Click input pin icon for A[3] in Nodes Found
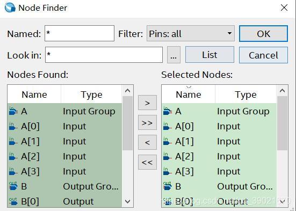This screenshot has height=211, width=296. [13, 171]
